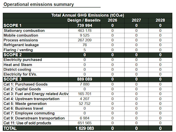This screenshot has height=132, width=176.
Task: Click the SCOPE 1 row 2027 cell
Action: 136,25
